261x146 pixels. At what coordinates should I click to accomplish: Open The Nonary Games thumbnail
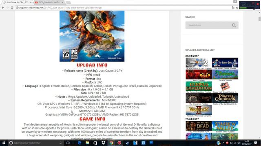tap(225, 62)
